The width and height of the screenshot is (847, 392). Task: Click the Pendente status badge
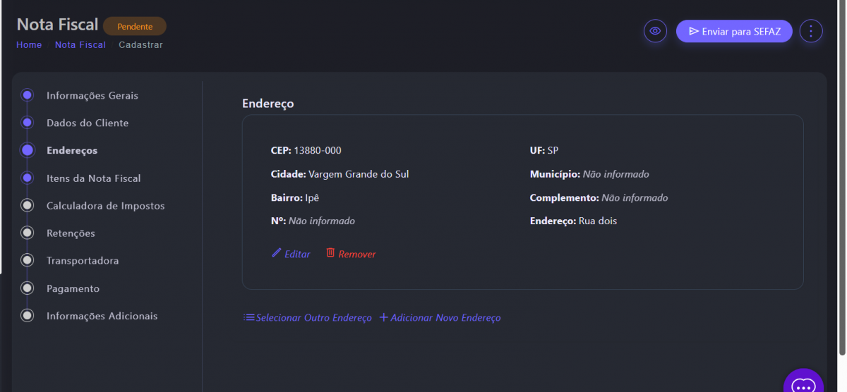click(x=135, y=27)
